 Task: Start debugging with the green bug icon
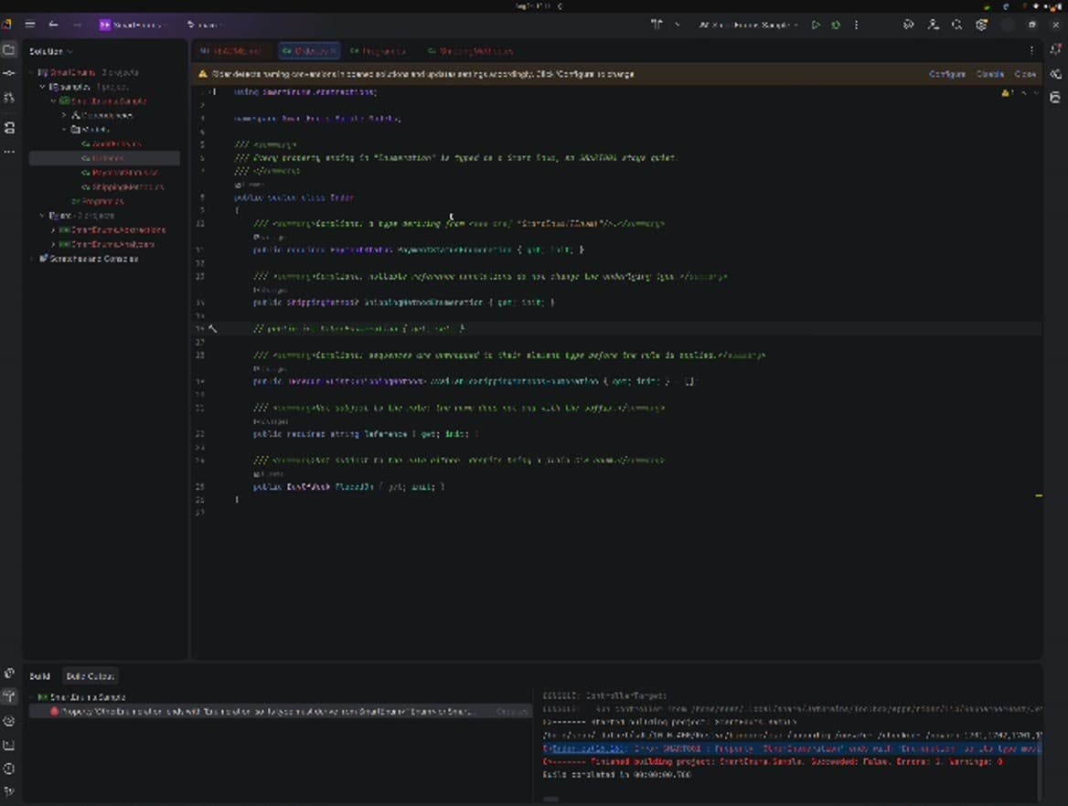pos(835,25)
